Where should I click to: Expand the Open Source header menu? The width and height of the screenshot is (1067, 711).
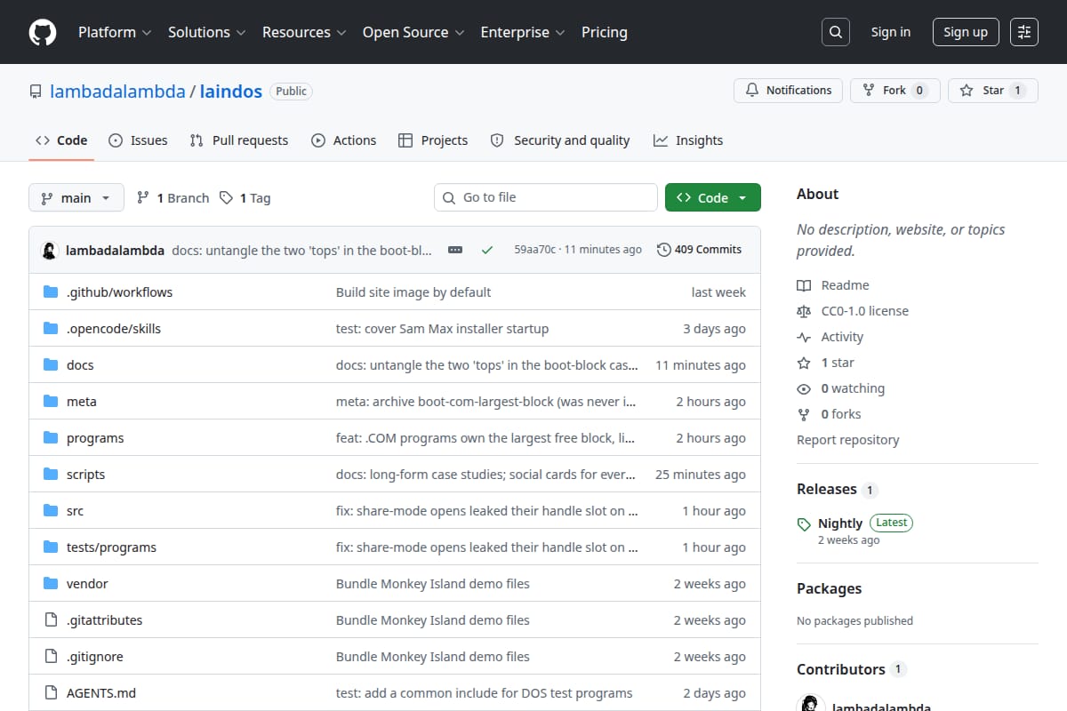pyautogui.click(x=413, y=32)
